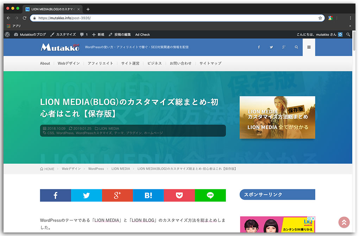Open a new browser tab with plus button

tap(88, 9)
